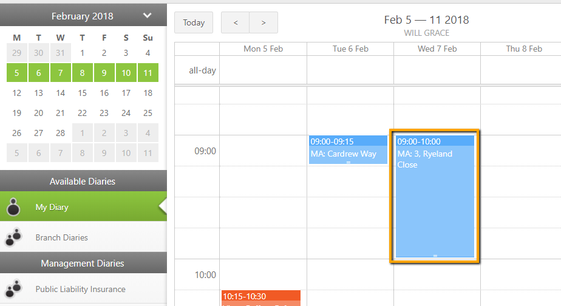Select 14 February in the mini calendar
The image size is (561, 306).
(x=61, y=93)
